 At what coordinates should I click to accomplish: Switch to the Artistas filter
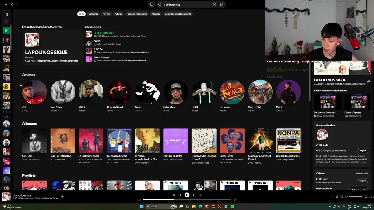coord(118,14)
